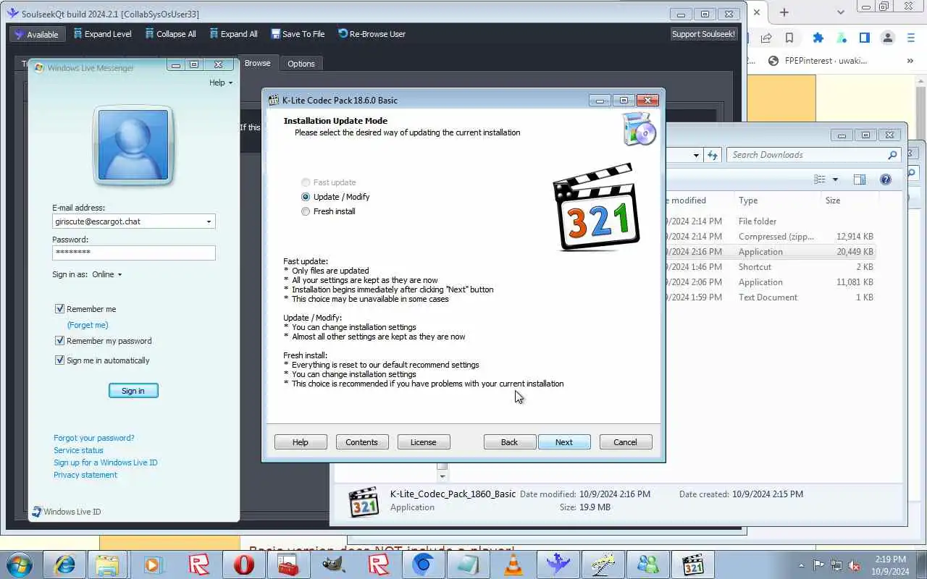Click the Support Soulseek! button
This screenshot has height=579, width=927.
[x=703, y=34]
